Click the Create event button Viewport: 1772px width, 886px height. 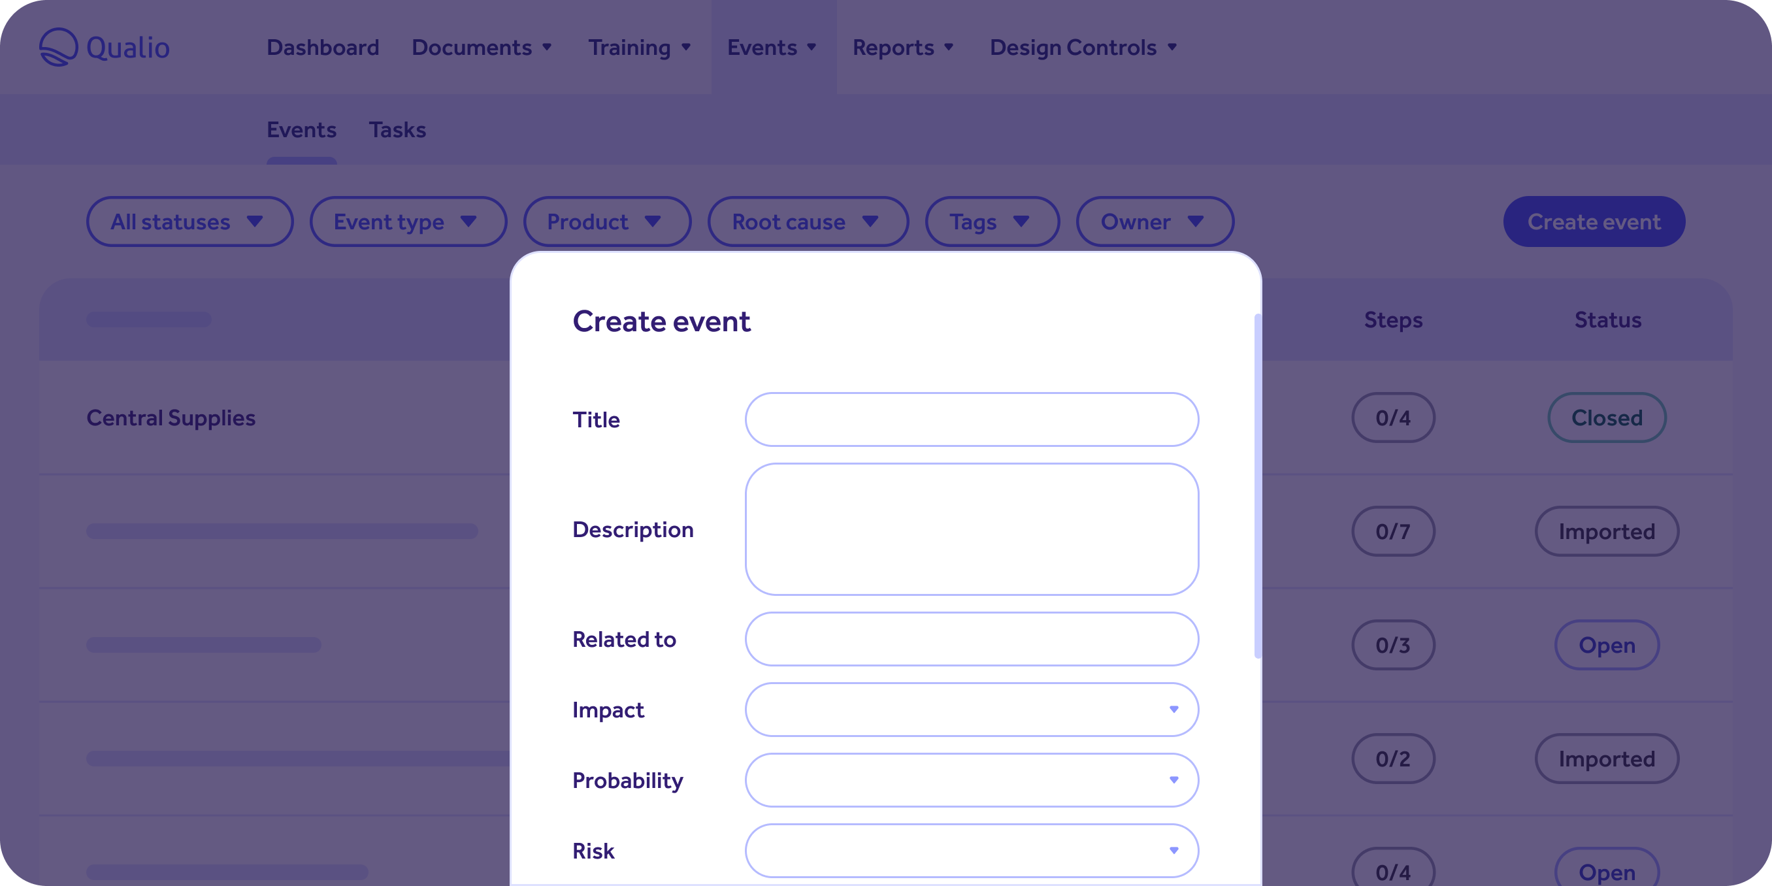click(1594, 222)
